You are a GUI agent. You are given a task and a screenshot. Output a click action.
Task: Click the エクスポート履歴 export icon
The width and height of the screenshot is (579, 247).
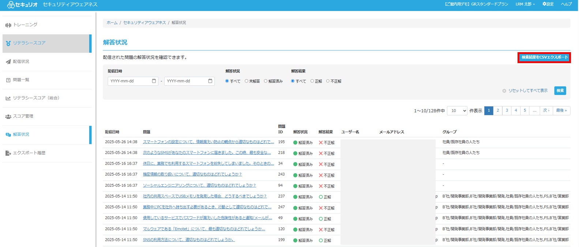tap(8, 153)
